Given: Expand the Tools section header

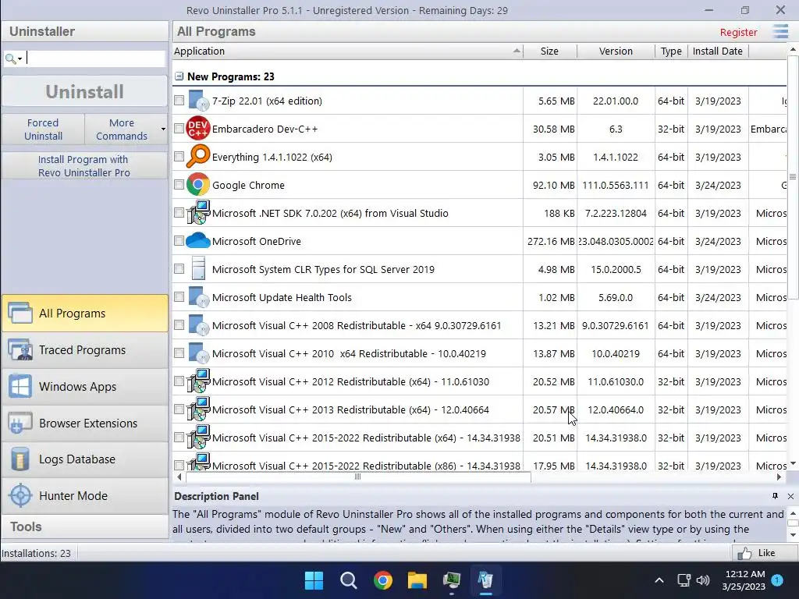Looking at the screenshot, I should 84,526.
